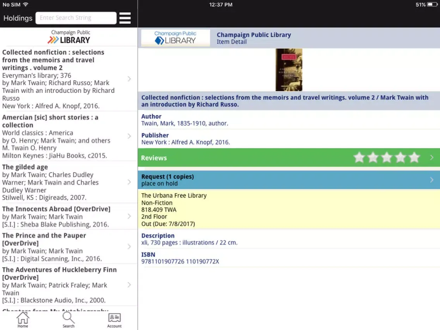Tap the Search magnifier icon
This screenshot has height=330, width=440.
pos(69,320)
